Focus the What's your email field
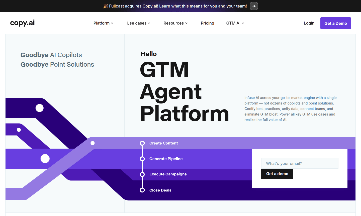 coord(300,163)
